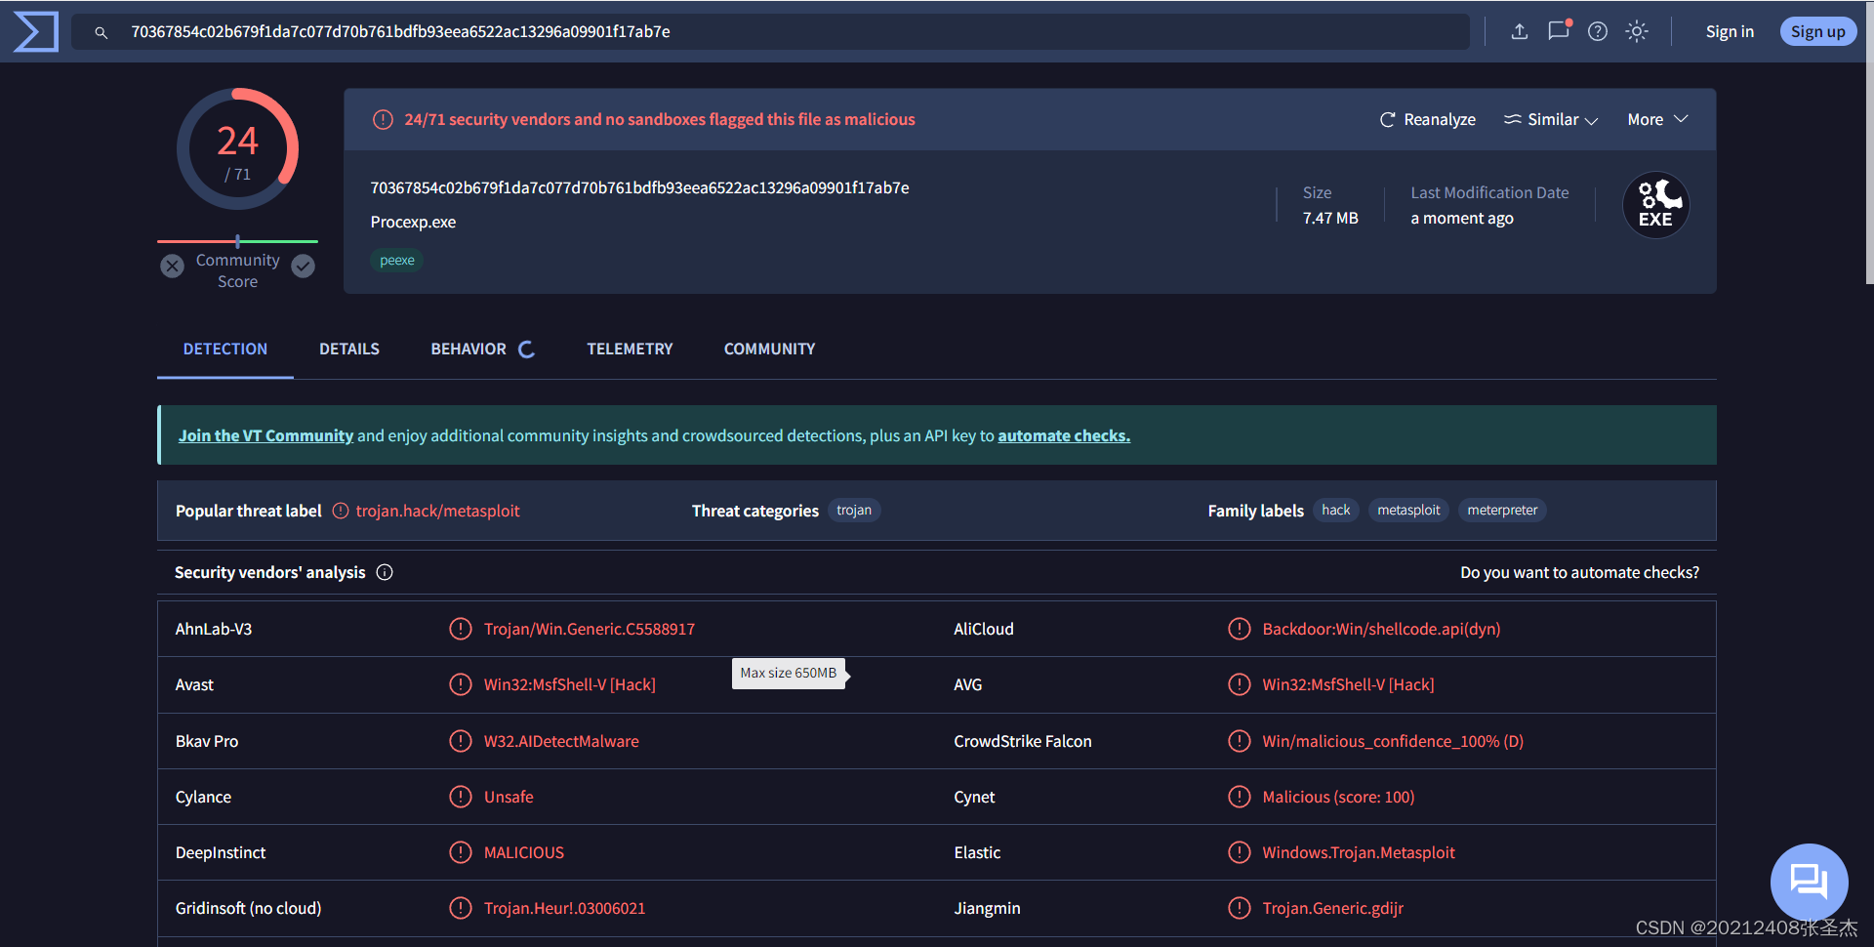
Task: Click the alert icon beside the 24/71 malicious banner
Action: 384,119
